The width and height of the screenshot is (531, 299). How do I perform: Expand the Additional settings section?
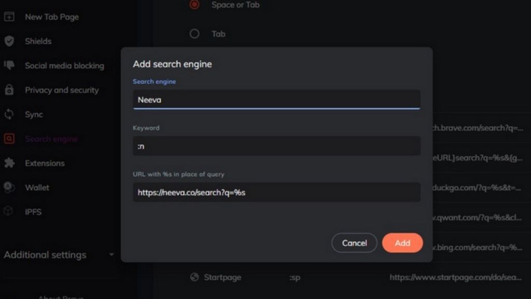coord(59,254)
